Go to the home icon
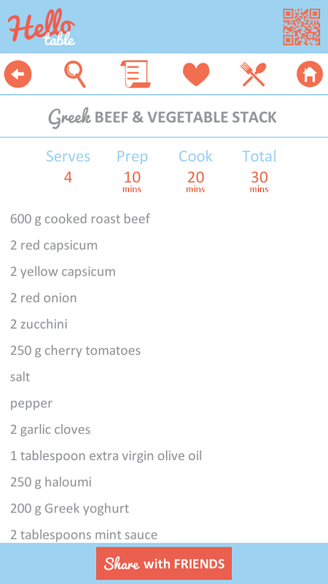 (310, 74)
